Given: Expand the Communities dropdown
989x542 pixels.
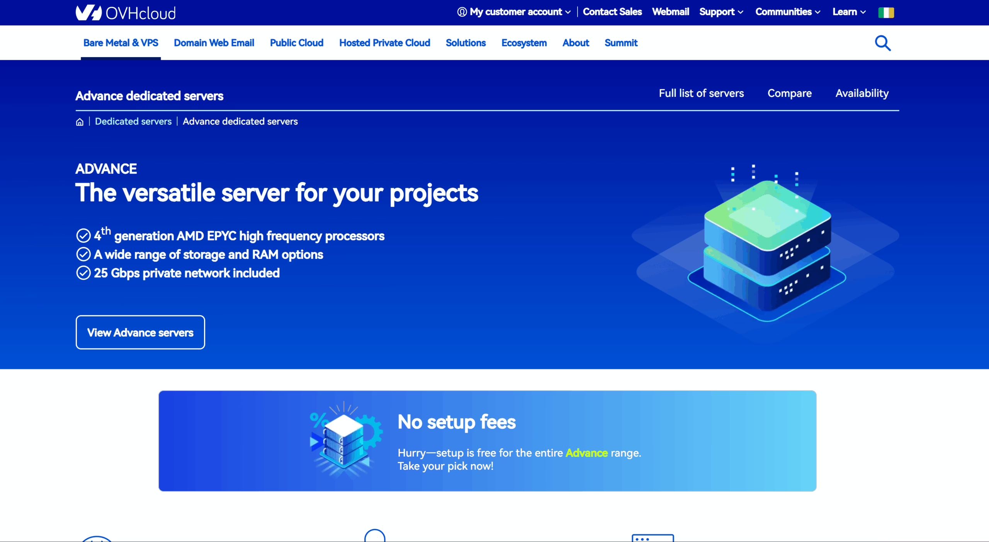Looking at the screenshot, I should [788, 12].
